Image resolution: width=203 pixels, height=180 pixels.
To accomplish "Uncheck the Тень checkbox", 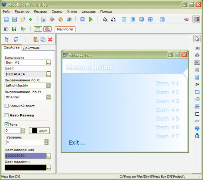I will pyautogui.click(x=7, y=124).
